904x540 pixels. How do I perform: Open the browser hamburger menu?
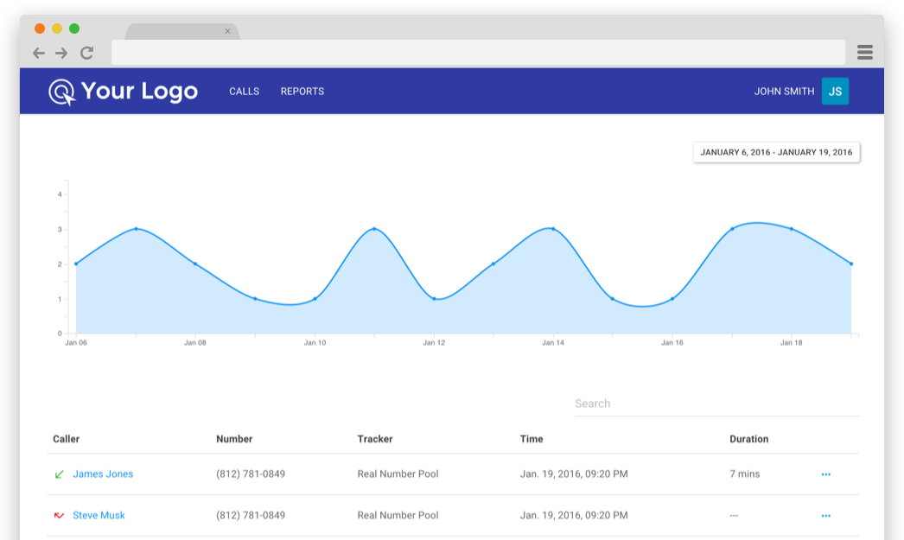[865, 53]
